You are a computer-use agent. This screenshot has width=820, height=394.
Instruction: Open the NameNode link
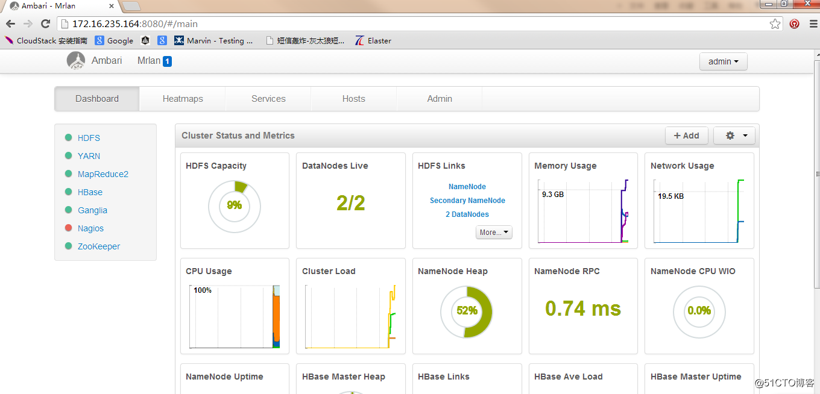(x=467, y=187)
